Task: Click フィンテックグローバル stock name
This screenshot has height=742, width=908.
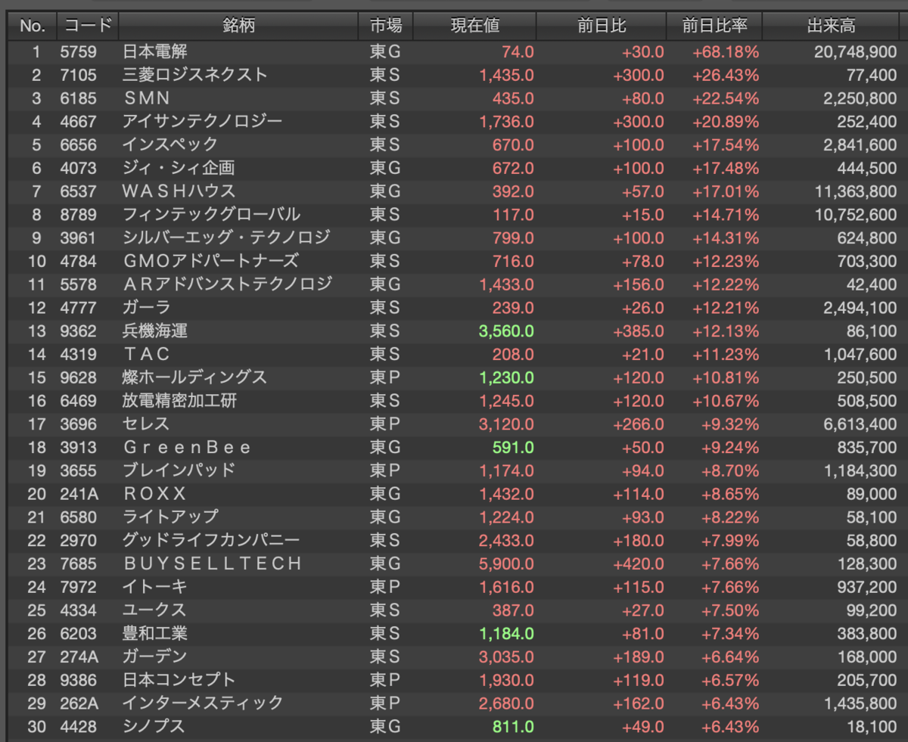Action: (x=211, y=214)
